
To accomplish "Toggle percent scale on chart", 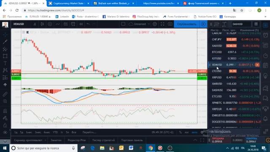I will coord(180,132).
